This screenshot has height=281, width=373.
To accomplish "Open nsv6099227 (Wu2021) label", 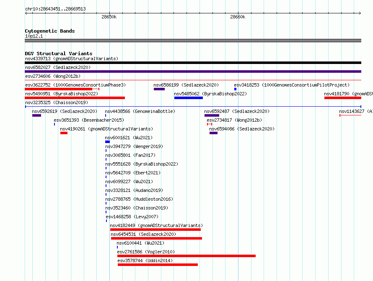I will click(x=129, y=181).
